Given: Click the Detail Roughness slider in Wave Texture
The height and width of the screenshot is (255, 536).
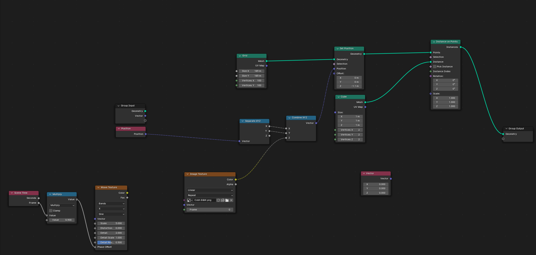Looking at the screenshot, I should coord(111,242).
